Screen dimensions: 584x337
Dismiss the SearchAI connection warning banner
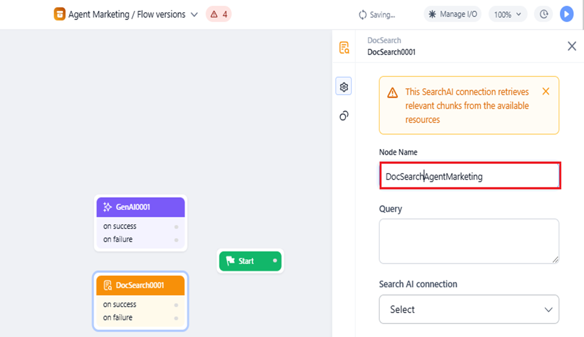coord(546,91)
